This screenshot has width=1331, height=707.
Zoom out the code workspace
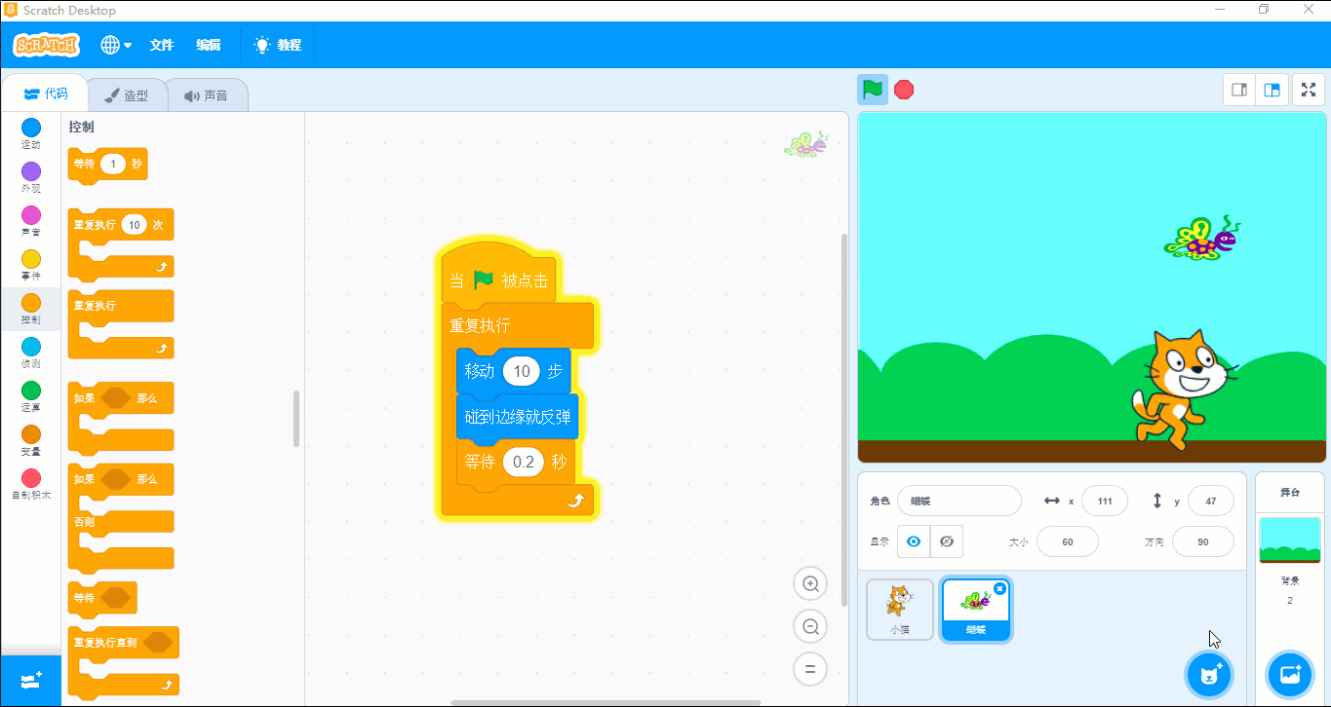click(810, 626)
